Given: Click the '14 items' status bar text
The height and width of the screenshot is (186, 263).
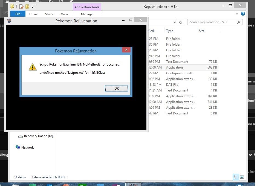Looking at the screenshot, I should [20, 177].
